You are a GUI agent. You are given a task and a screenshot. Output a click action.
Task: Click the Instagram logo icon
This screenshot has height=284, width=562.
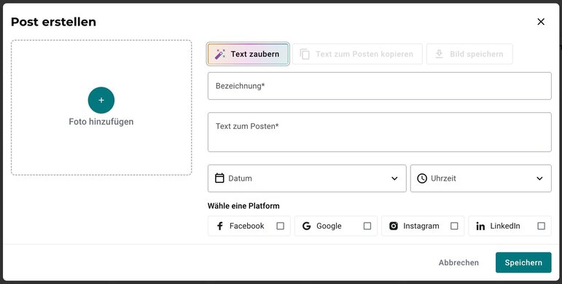tap(394, 226)
